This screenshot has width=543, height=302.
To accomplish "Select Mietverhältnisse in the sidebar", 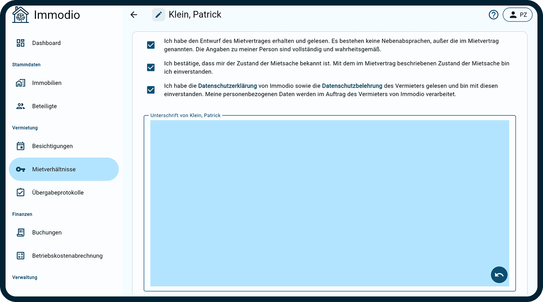I will click(x=64, y=169).
